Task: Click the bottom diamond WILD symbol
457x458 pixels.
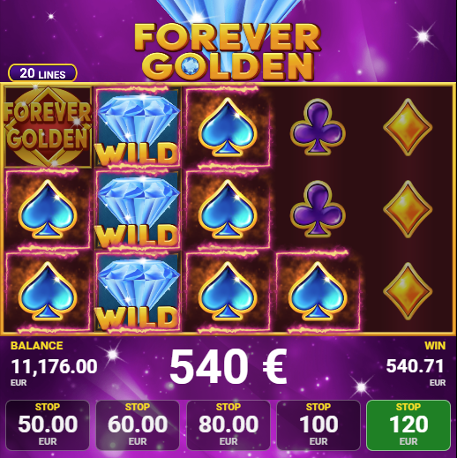Action: pos(138,292)
